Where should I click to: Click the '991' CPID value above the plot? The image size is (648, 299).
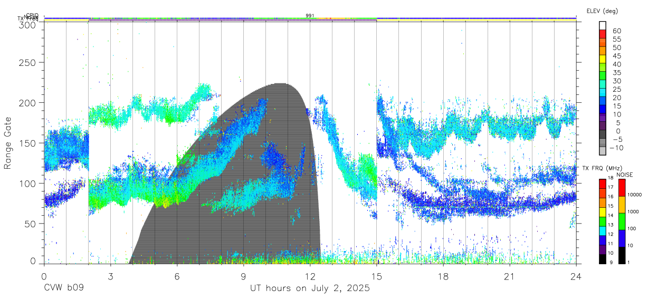point(310,16)
